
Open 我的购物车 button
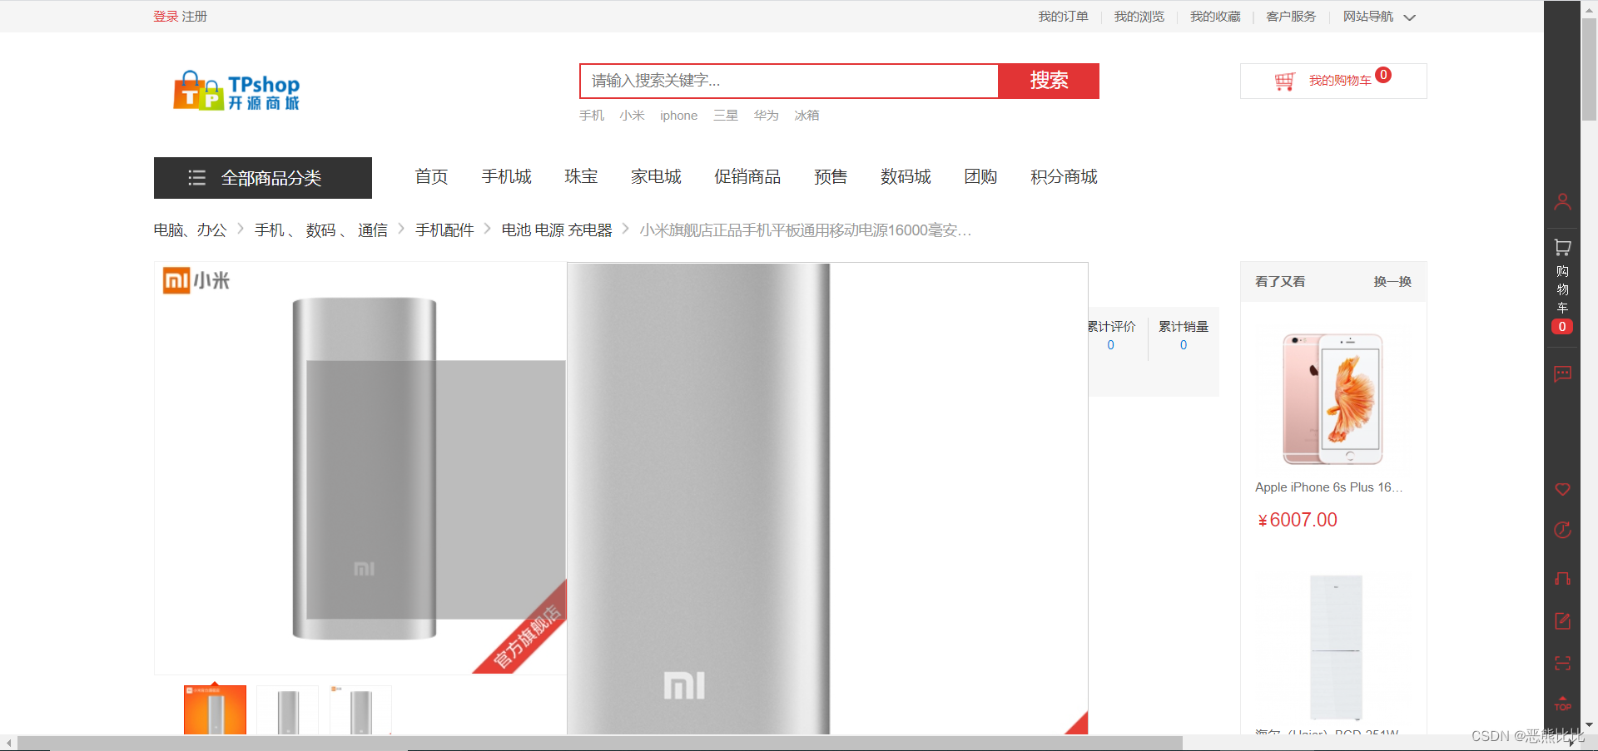1333,81
